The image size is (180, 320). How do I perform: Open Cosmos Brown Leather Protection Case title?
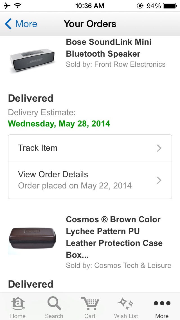coord(114,237)
